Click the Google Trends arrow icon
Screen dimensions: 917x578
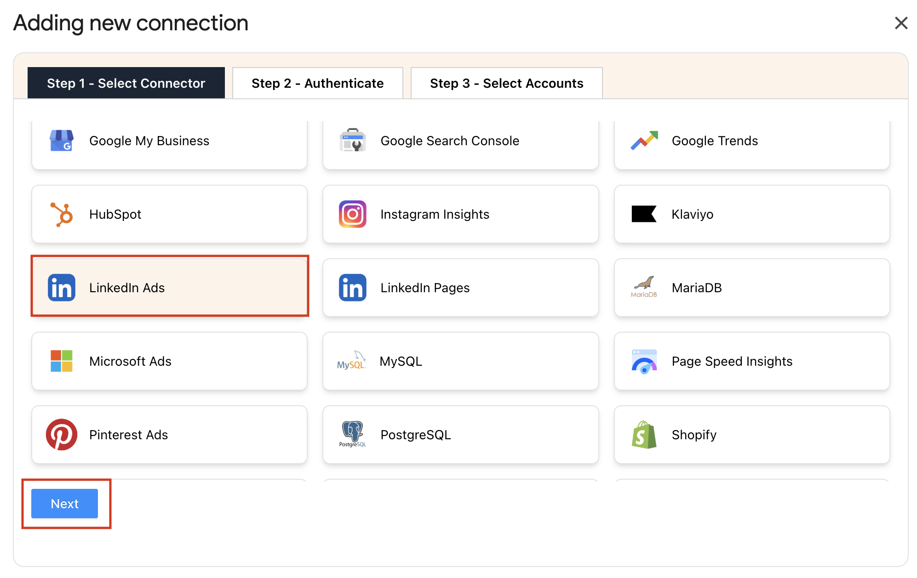(x=644, y=141)
